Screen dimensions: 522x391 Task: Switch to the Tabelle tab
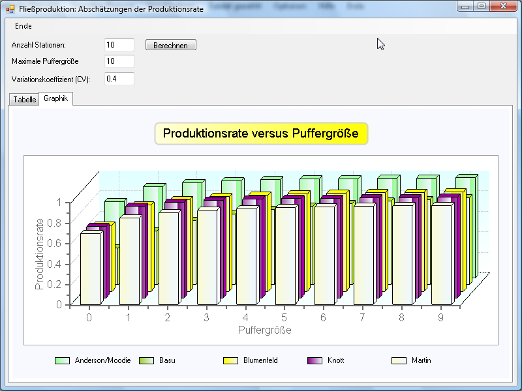click(x=25, y=100)
